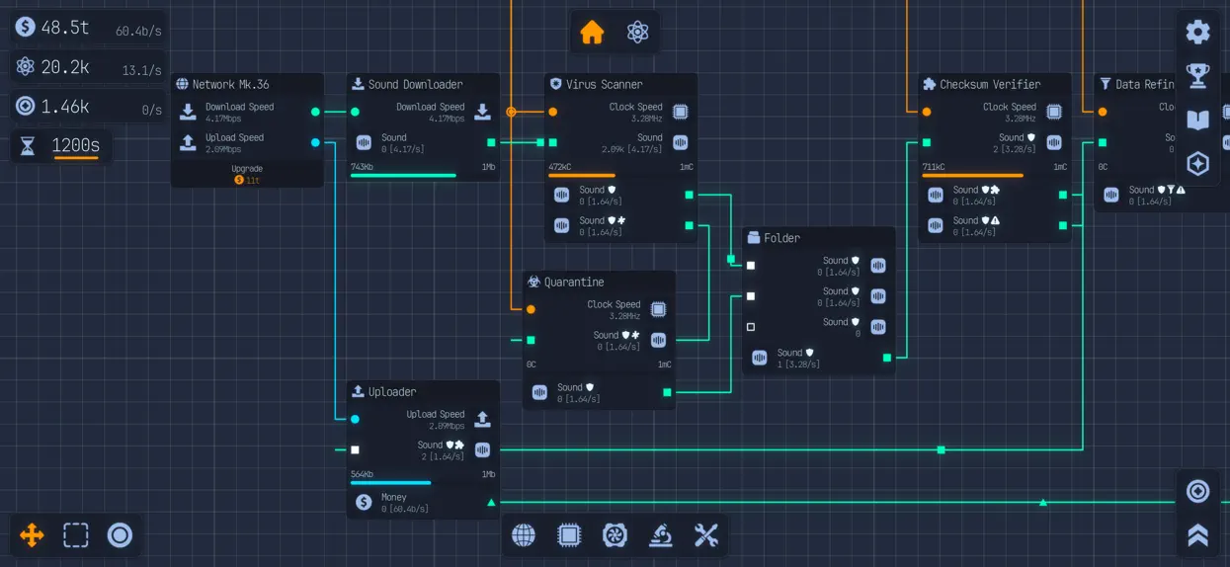Image resolution: width=1230 pixels, height=567 pixels.
Task: Select the Quarantine node title
Action: point(576,282)
